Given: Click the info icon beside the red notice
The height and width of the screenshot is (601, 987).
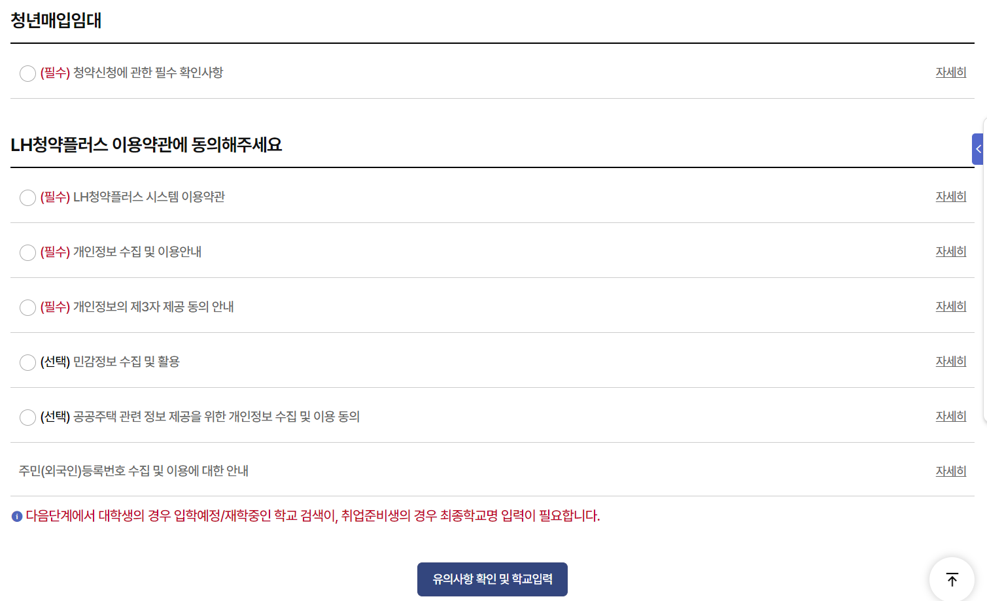Looking at the screenshot, I should coord(16,515).
